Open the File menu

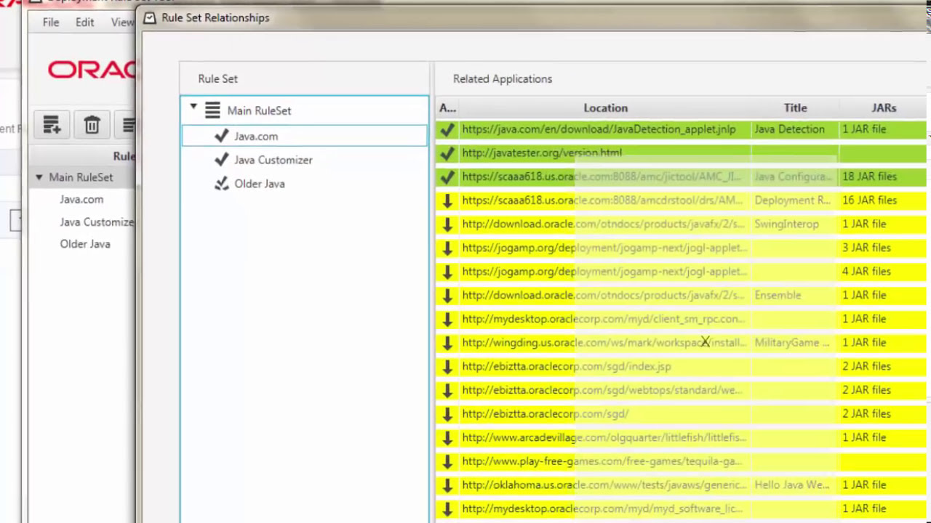pyautogui.click(x=51, y=23)
